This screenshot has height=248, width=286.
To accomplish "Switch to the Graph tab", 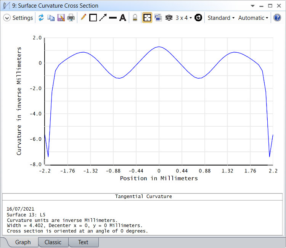I will [x=23, y=242].
